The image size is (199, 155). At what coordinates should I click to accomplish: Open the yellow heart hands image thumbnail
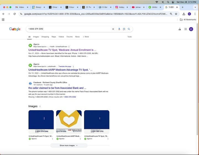coord(69,122)
